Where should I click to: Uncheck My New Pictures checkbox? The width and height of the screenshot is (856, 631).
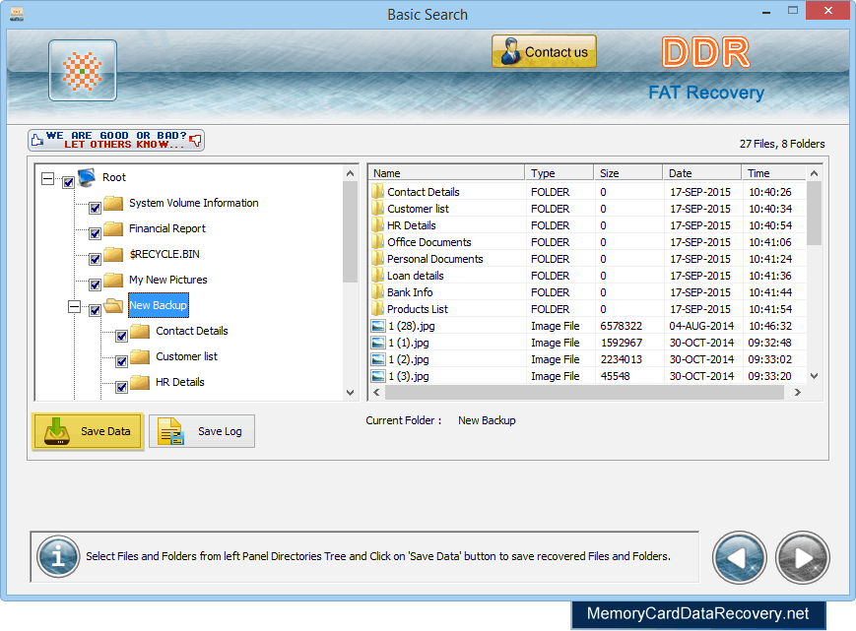[95, 284]
